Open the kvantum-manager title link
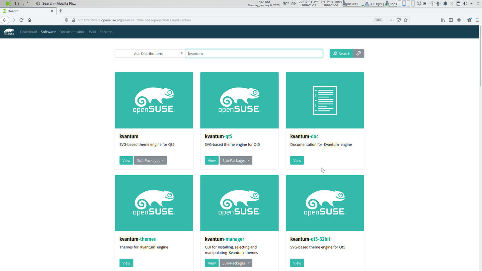 [225, 239]
